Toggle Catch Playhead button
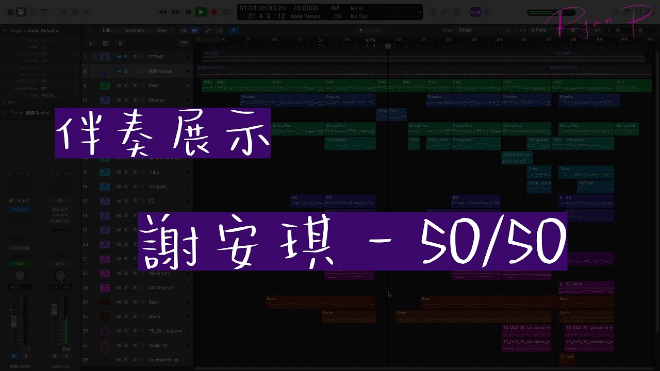Image resolution: width=660 pixels, height=371 pixels. tap(235, 30)
